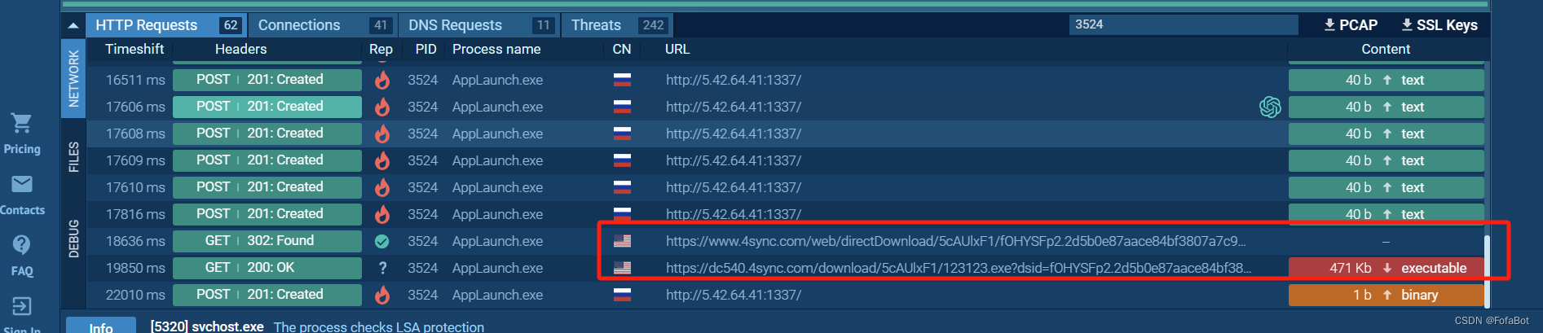1543x333 pixels.
Task: Open the ChatGPT icon in 17606 ms row
Action: point(1270,107)
